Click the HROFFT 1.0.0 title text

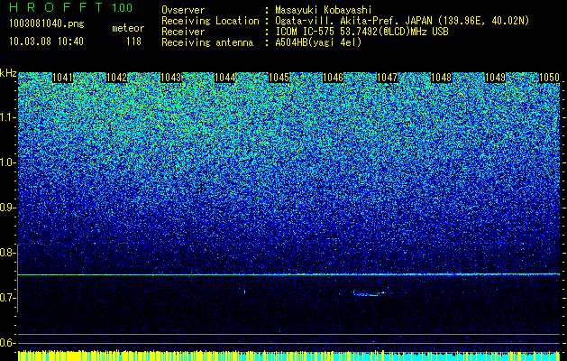[x=70, y=7]
